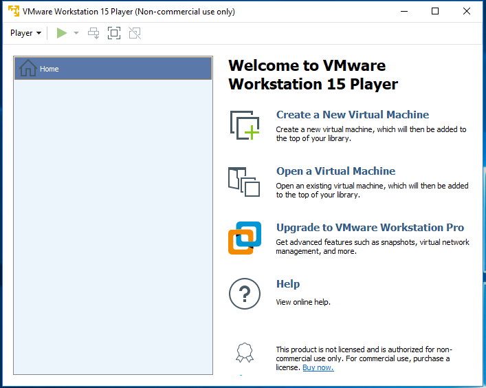The image size is (486, 388).
Task: Click the Home house icon
Action: click(x=28, y=68)
